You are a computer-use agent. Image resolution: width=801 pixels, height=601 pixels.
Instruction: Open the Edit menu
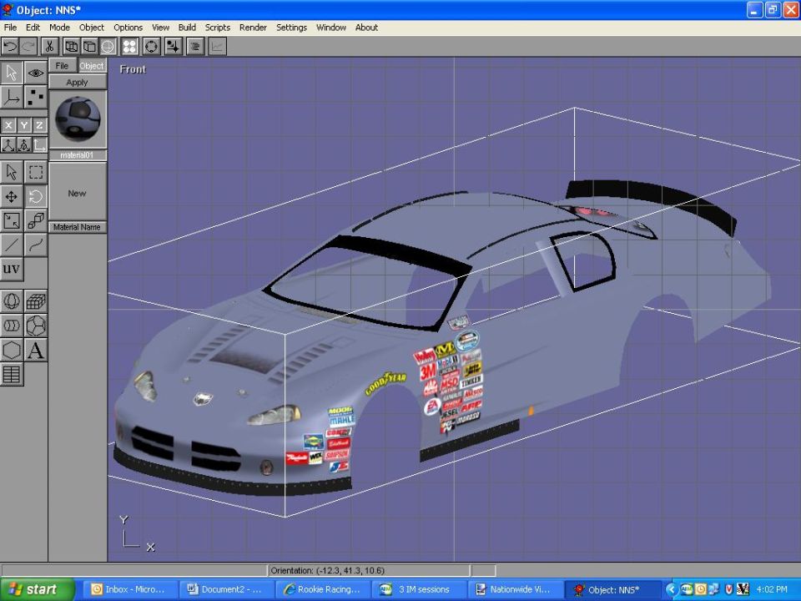[x=33, y=28]
